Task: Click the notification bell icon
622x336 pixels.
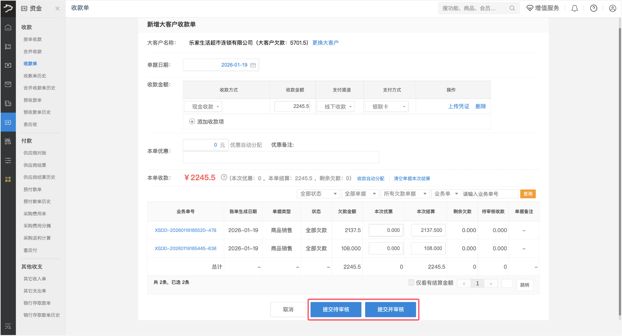Action: 575,8
